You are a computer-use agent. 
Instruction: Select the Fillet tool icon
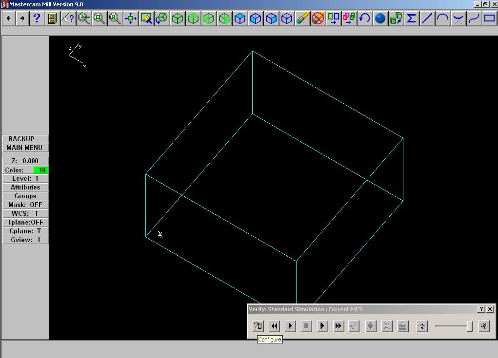coord(458,19)
